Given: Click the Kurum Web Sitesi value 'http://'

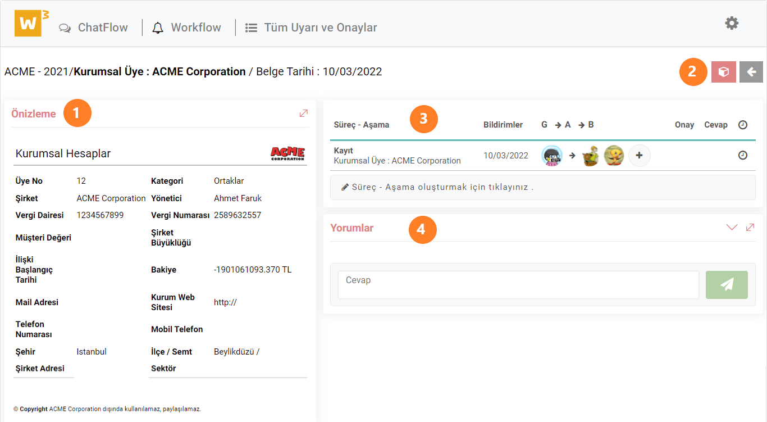Looking at the screenshot, I should 225,302.
